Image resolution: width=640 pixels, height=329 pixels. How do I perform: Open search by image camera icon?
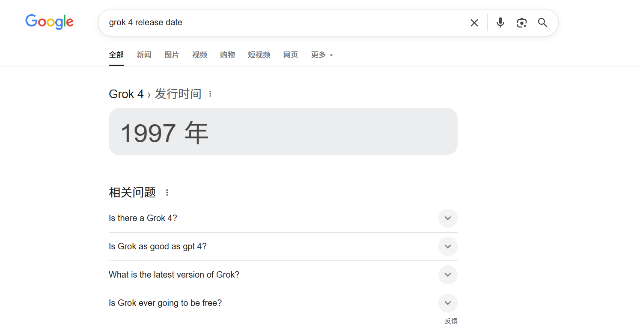521,23
